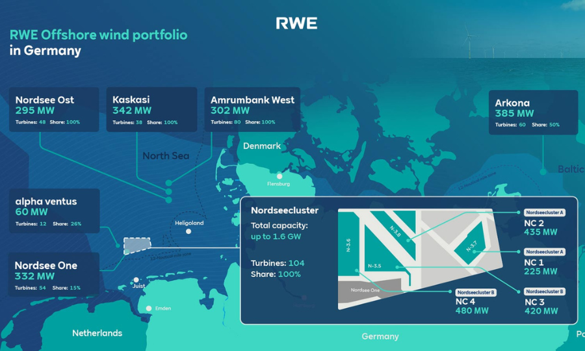Select the Nordsee Ost 295 MW card
The image size is (585, 351).
(x=54, y=109)
